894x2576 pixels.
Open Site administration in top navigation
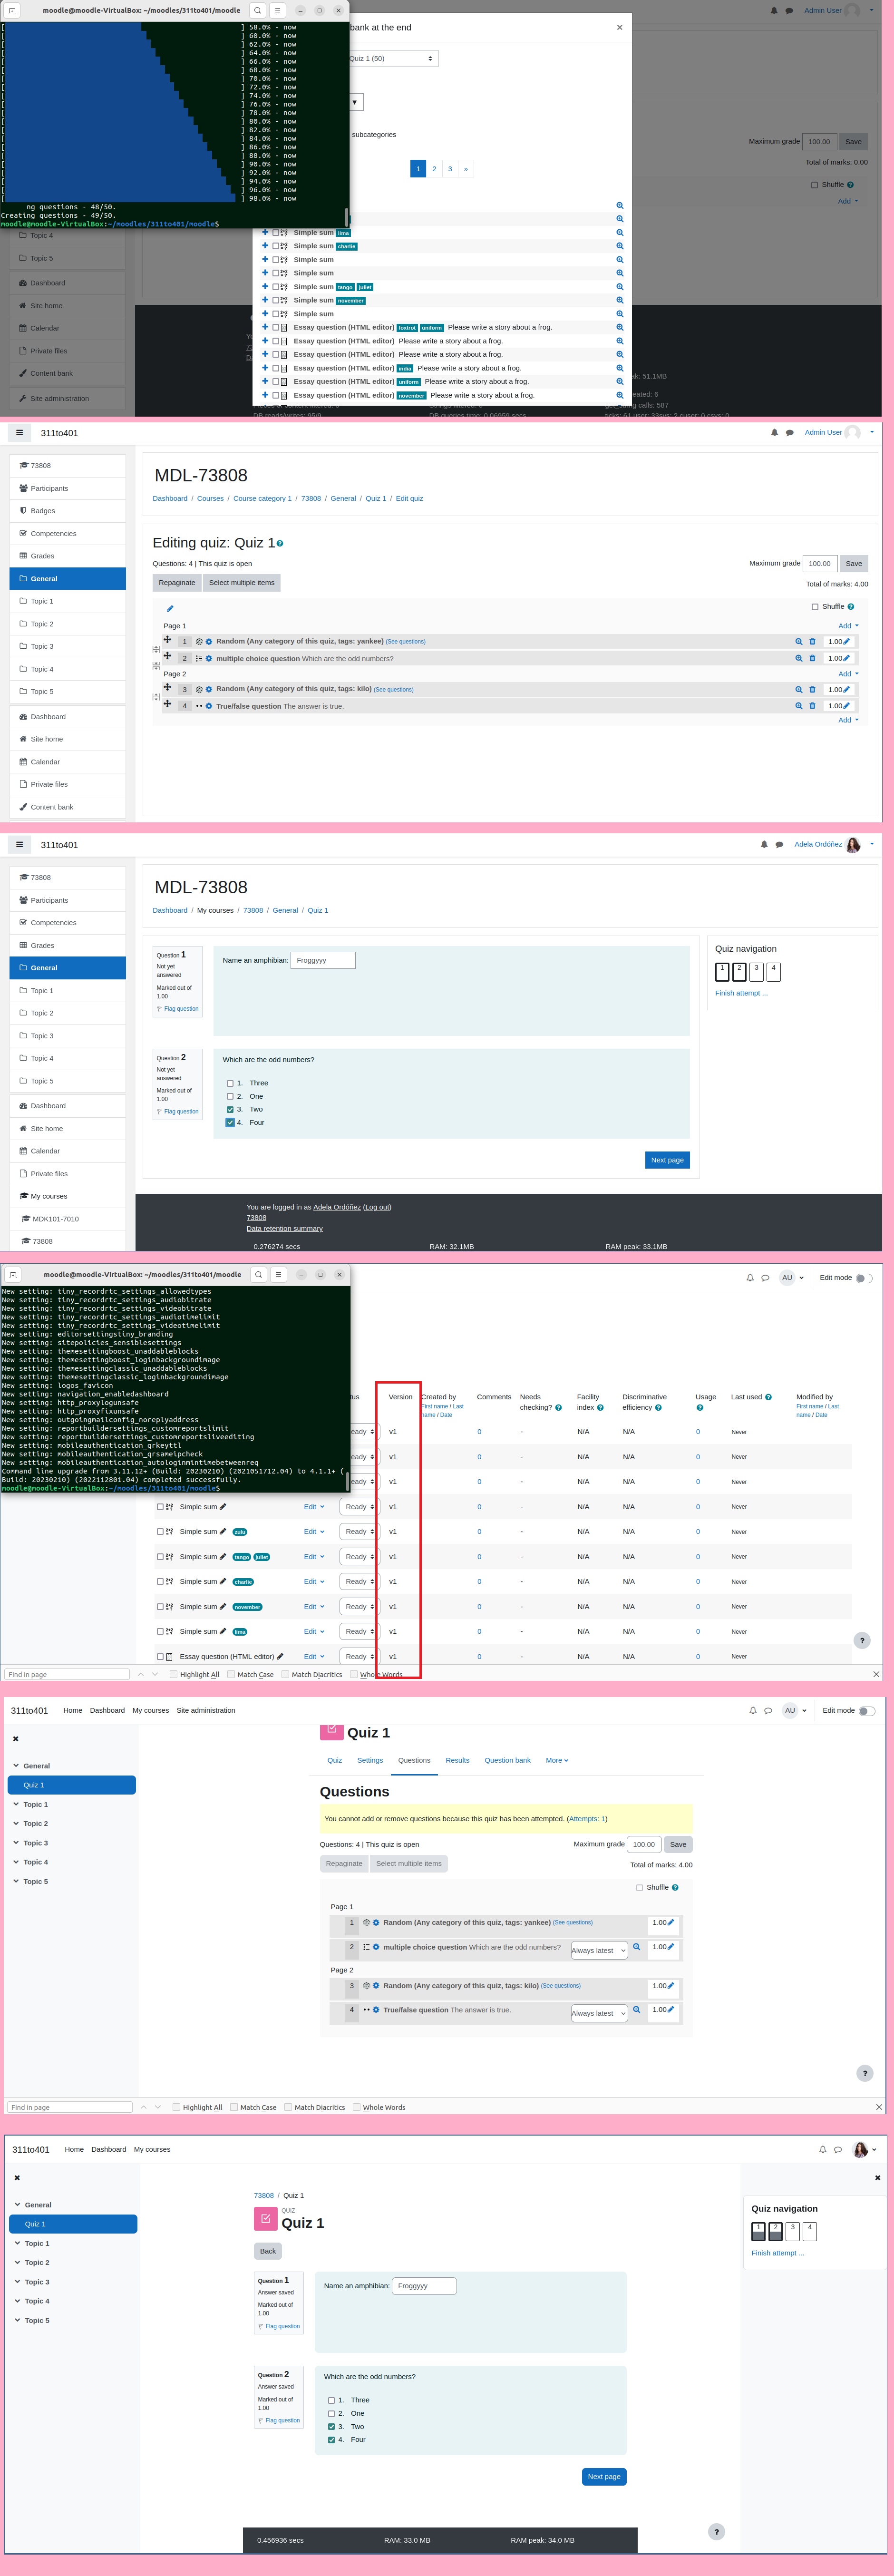206,1710
